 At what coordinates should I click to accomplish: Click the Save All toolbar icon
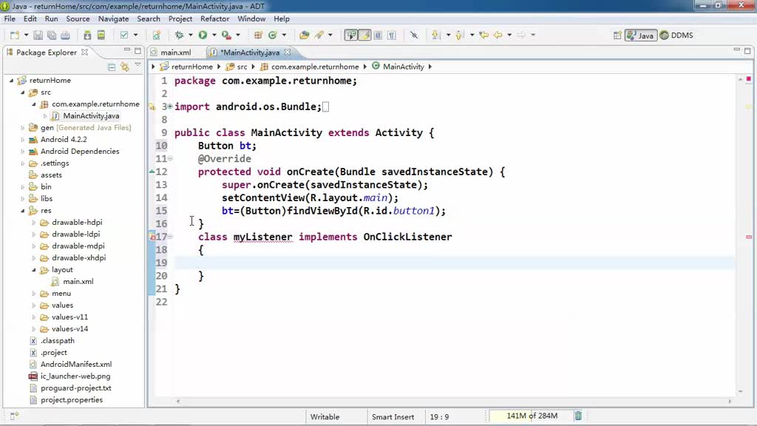click(x=52, y=35)
